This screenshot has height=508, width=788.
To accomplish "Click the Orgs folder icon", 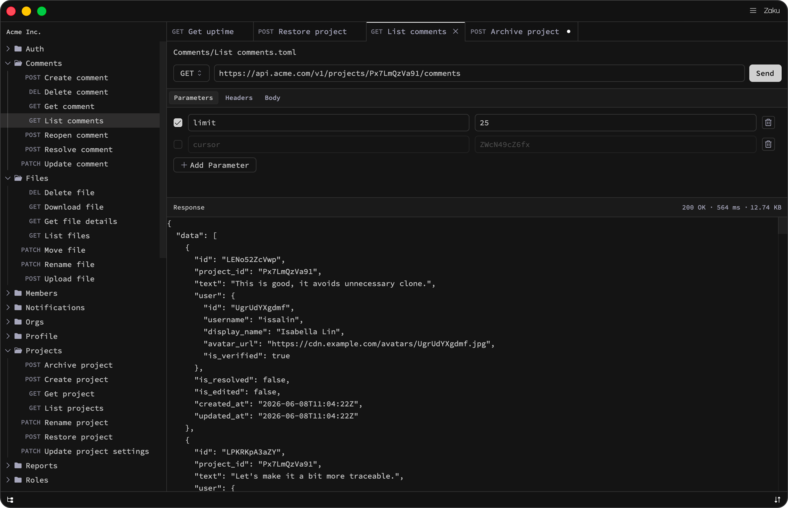I will pos(18,322).
